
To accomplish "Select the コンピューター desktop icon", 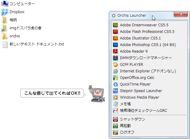I will point(5,4).
